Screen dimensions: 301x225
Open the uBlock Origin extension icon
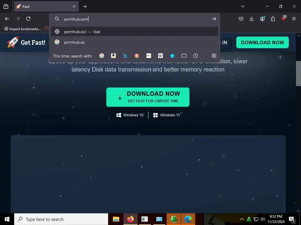(284, 18)
